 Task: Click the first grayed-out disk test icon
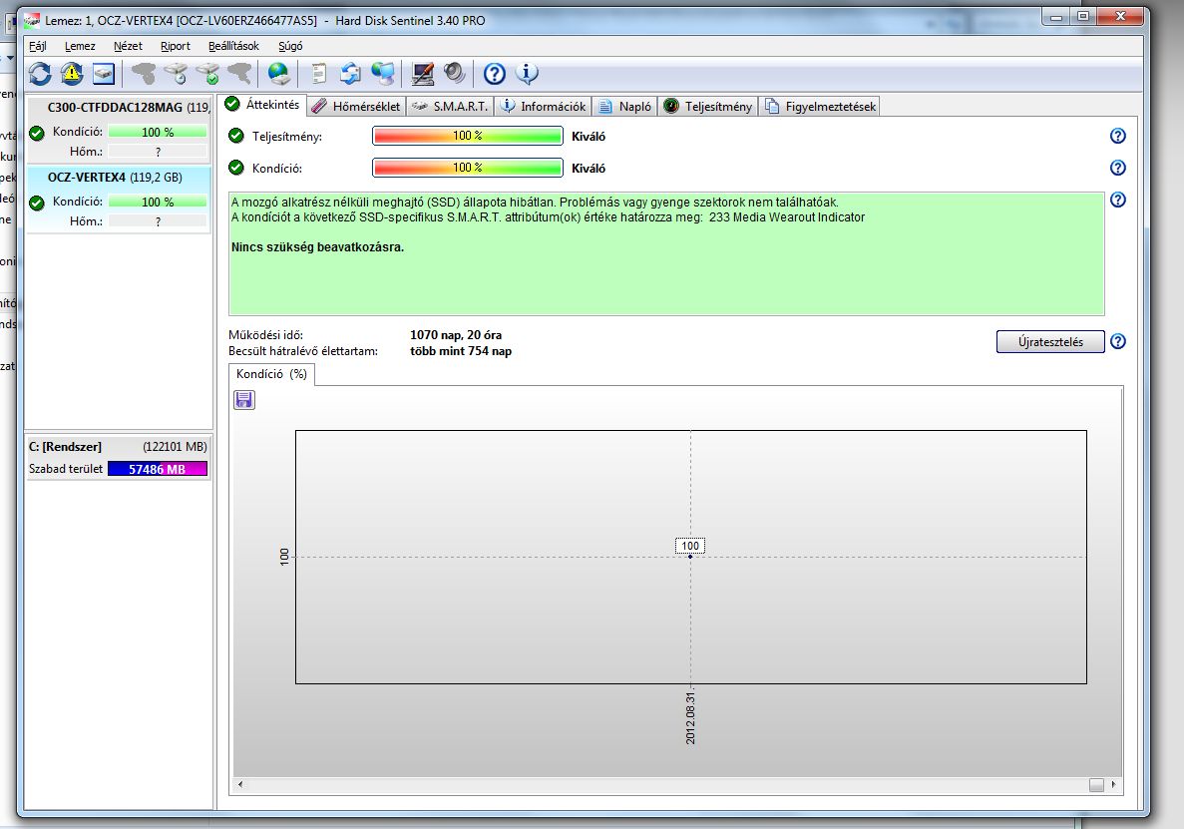[x=143, y=73]
